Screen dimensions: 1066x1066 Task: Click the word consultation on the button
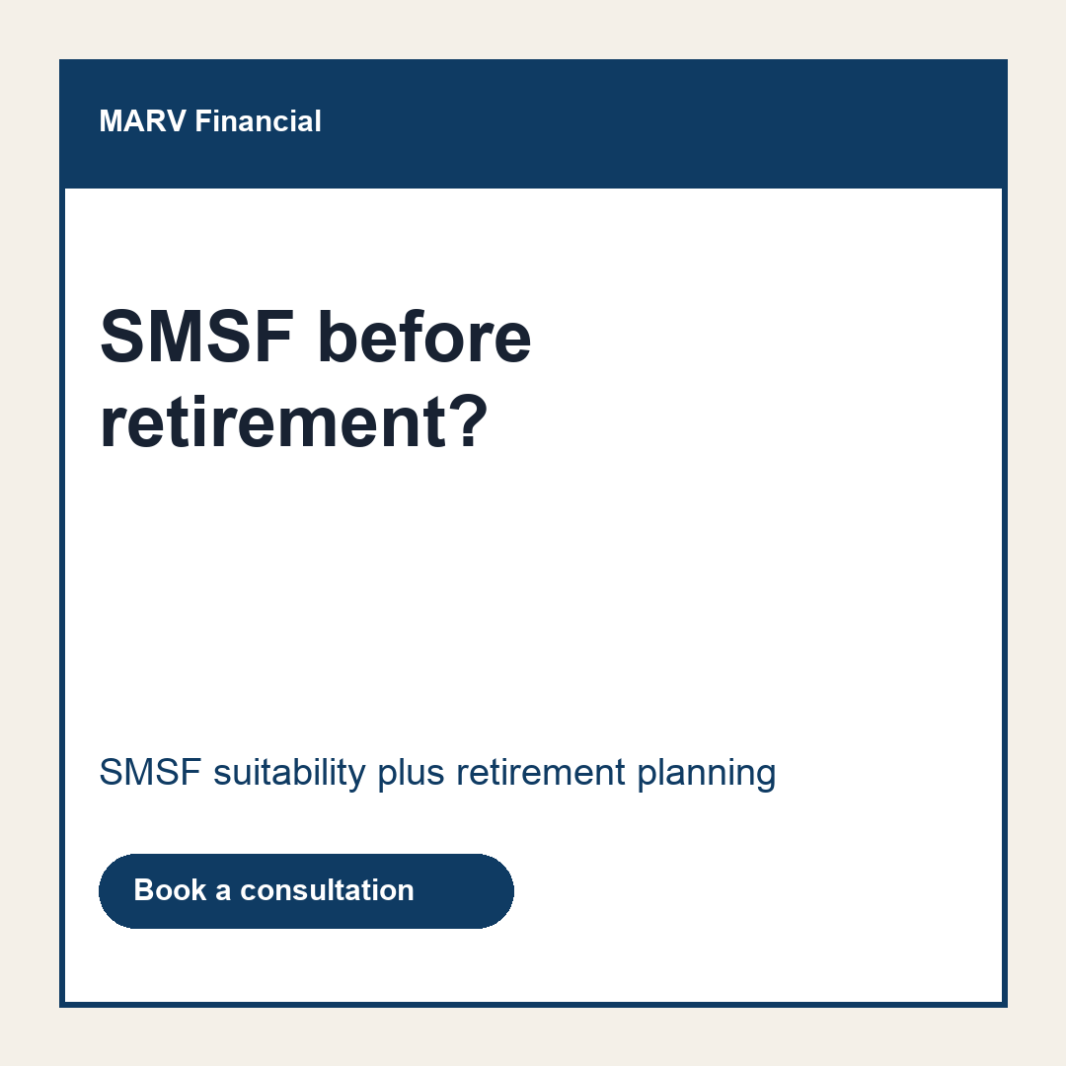tap(327, 890)
